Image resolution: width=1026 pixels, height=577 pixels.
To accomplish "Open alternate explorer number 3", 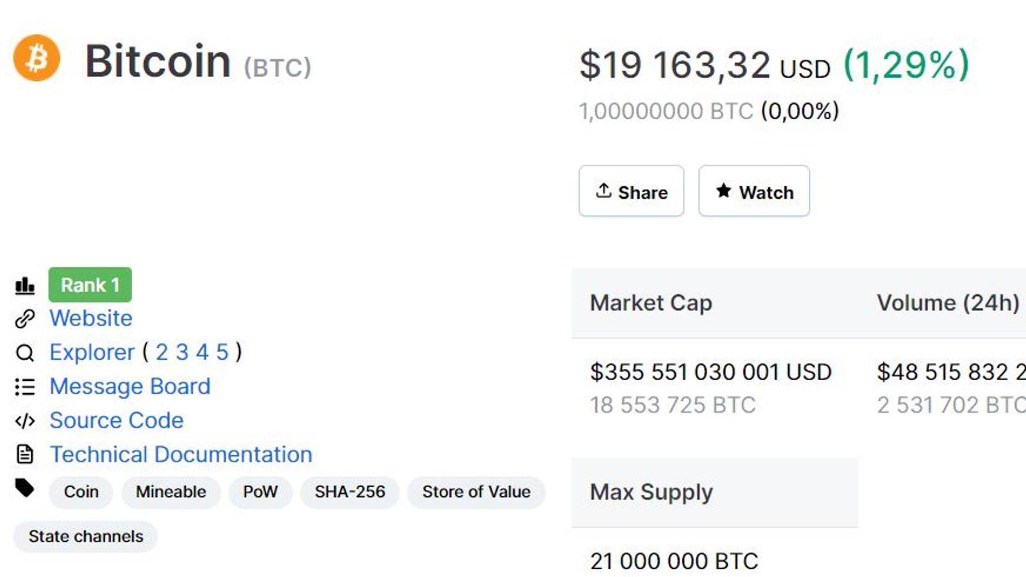I will point(182,353).
